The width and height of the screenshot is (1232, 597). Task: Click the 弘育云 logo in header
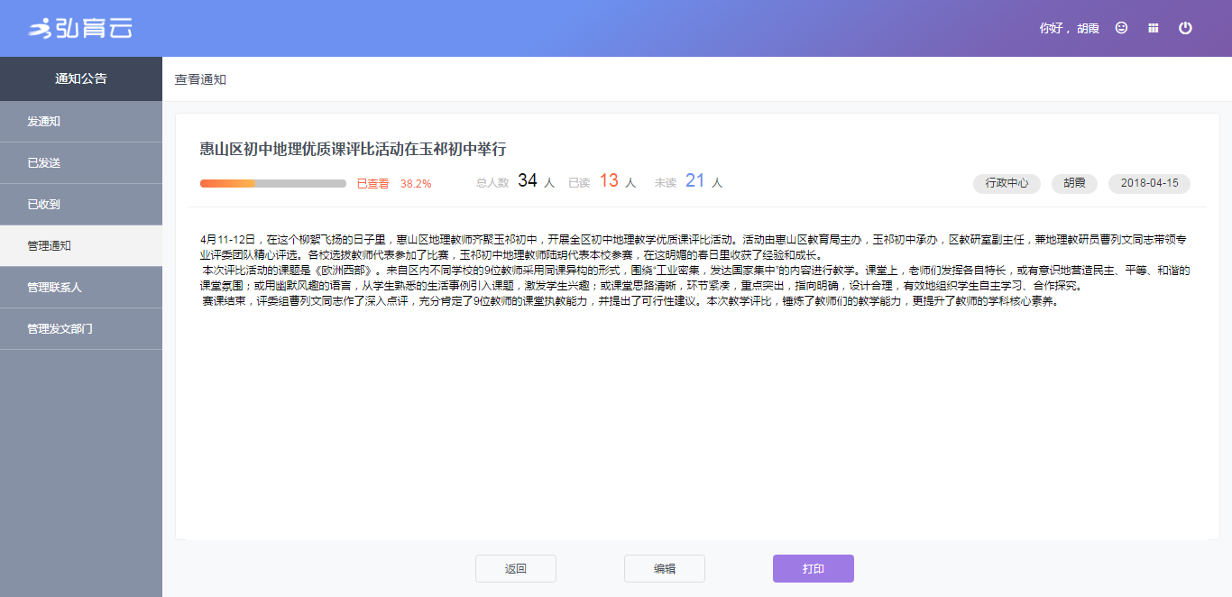[80, 28]
